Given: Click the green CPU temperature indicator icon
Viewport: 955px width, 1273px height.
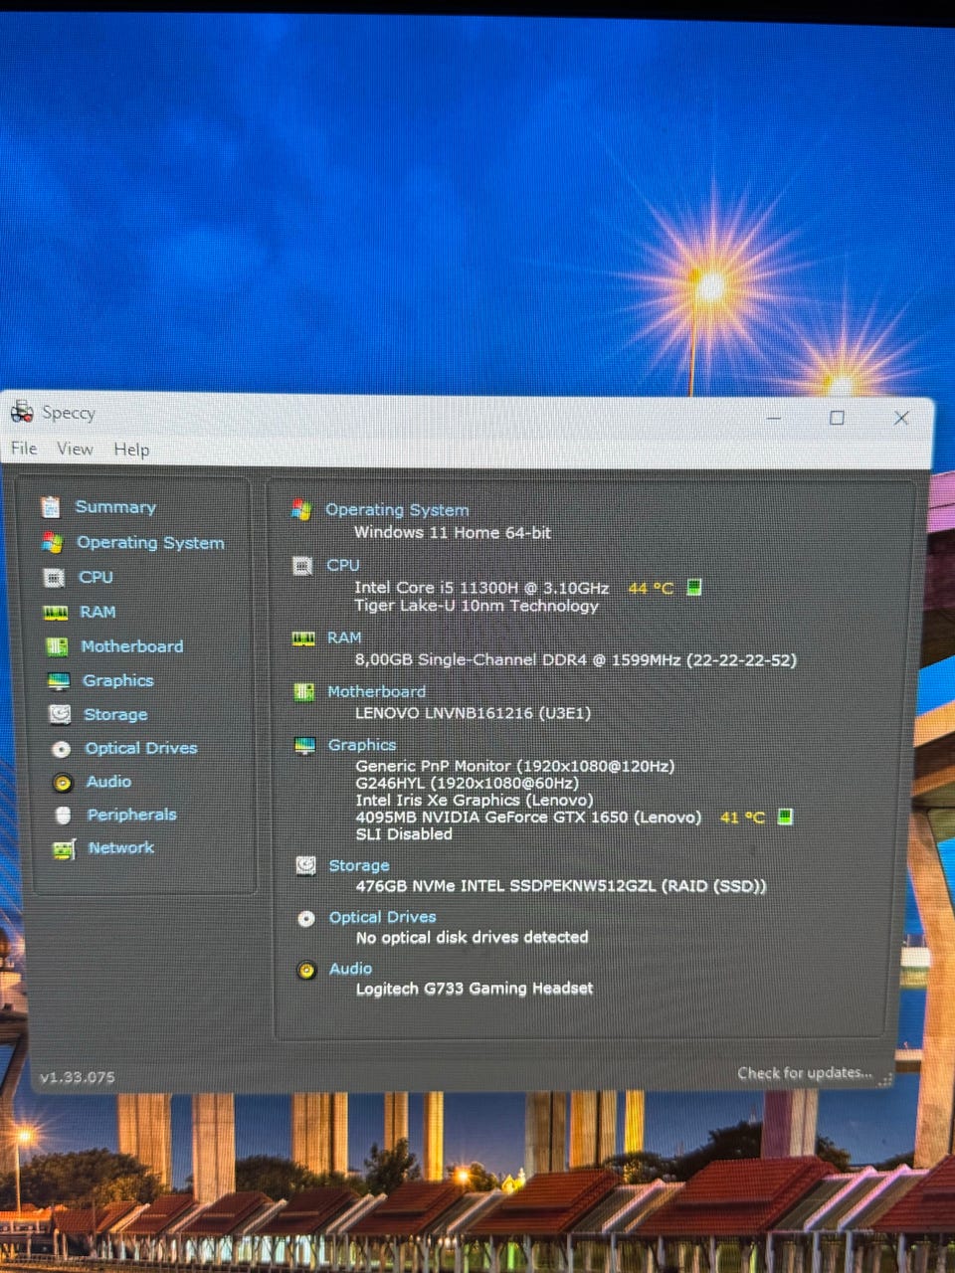Looking at the screenshot, I should tap(694, 587).
